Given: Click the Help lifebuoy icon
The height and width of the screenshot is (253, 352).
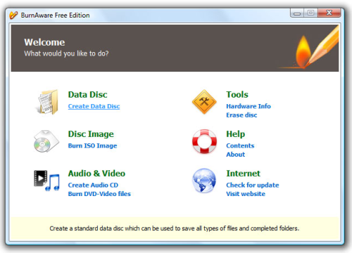Looking at the screenshot, I should click(204, 141).
